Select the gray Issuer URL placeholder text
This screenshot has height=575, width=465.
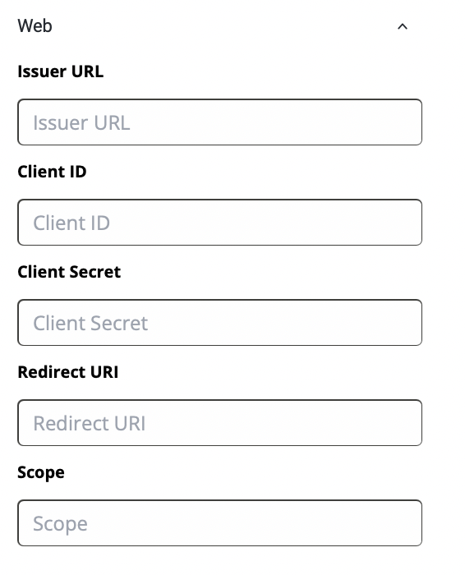tap(81, 123)
